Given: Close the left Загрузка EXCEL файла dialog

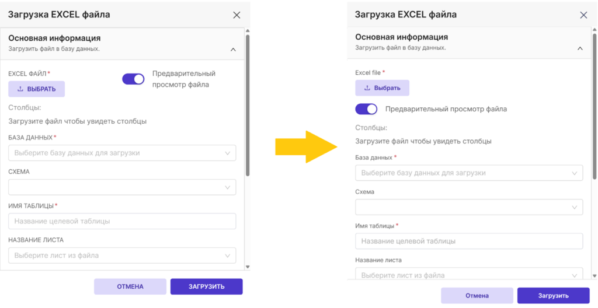Looking at the screenshot, I should point(237,15).
